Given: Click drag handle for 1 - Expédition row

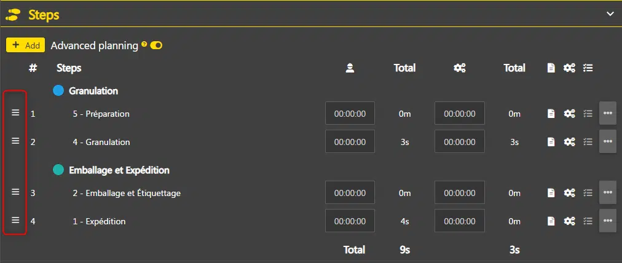Looking at the screenshot, I should (16, 221).
